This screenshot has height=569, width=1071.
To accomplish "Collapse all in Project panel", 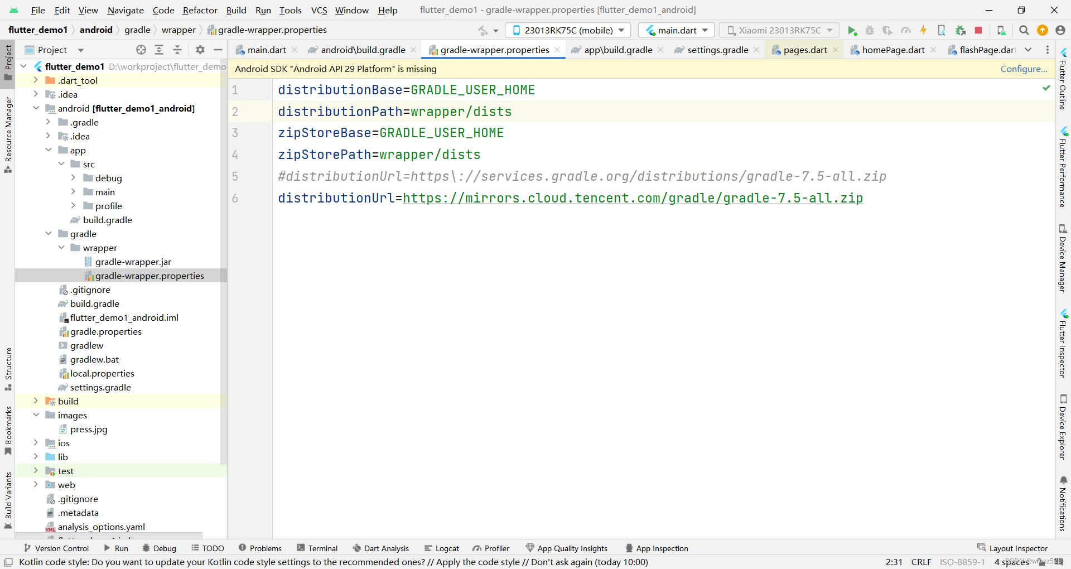I will coord(177,50).
